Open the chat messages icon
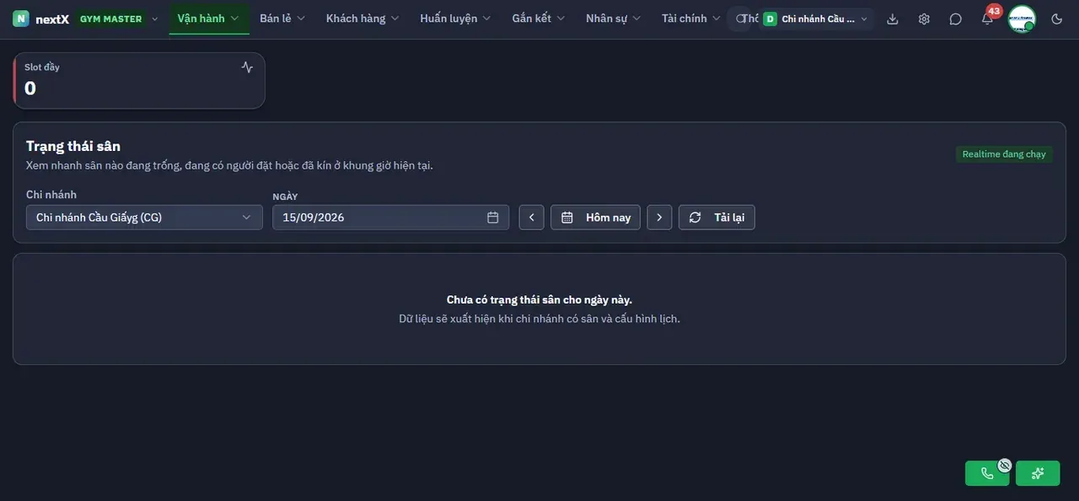This screenshot has width=1079, height=501. (x=955, y=19)
